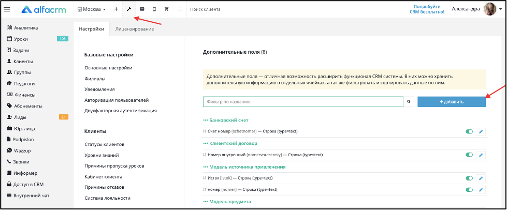Open Уведомления settings
This screenshot has width=507, height=210.
pos(99,89)
